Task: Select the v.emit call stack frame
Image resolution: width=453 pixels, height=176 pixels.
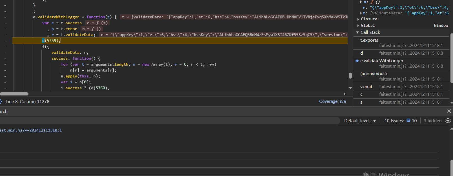Action: (401, 87)
